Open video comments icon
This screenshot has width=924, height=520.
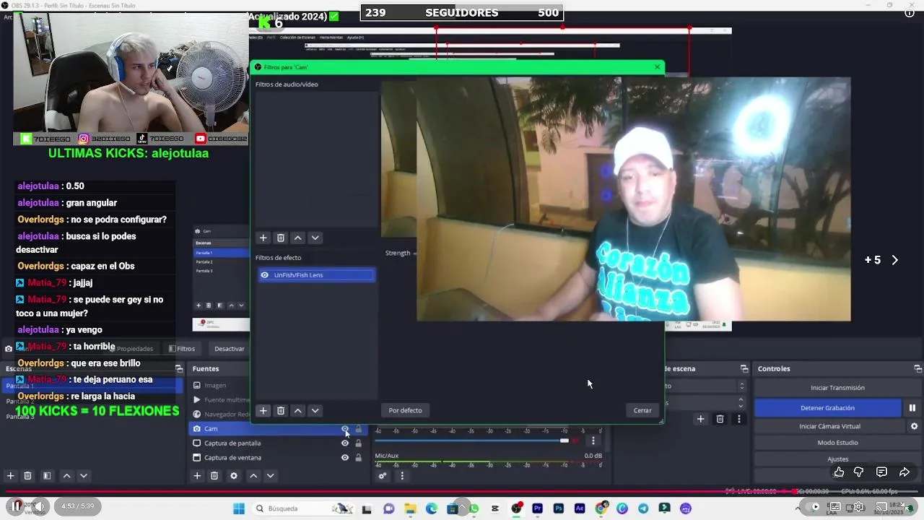[881, 472]
